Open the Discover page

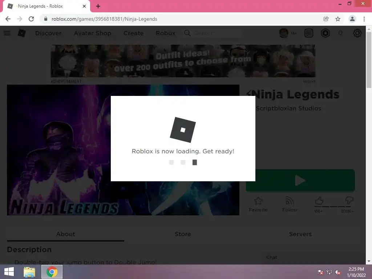point(48,33)
